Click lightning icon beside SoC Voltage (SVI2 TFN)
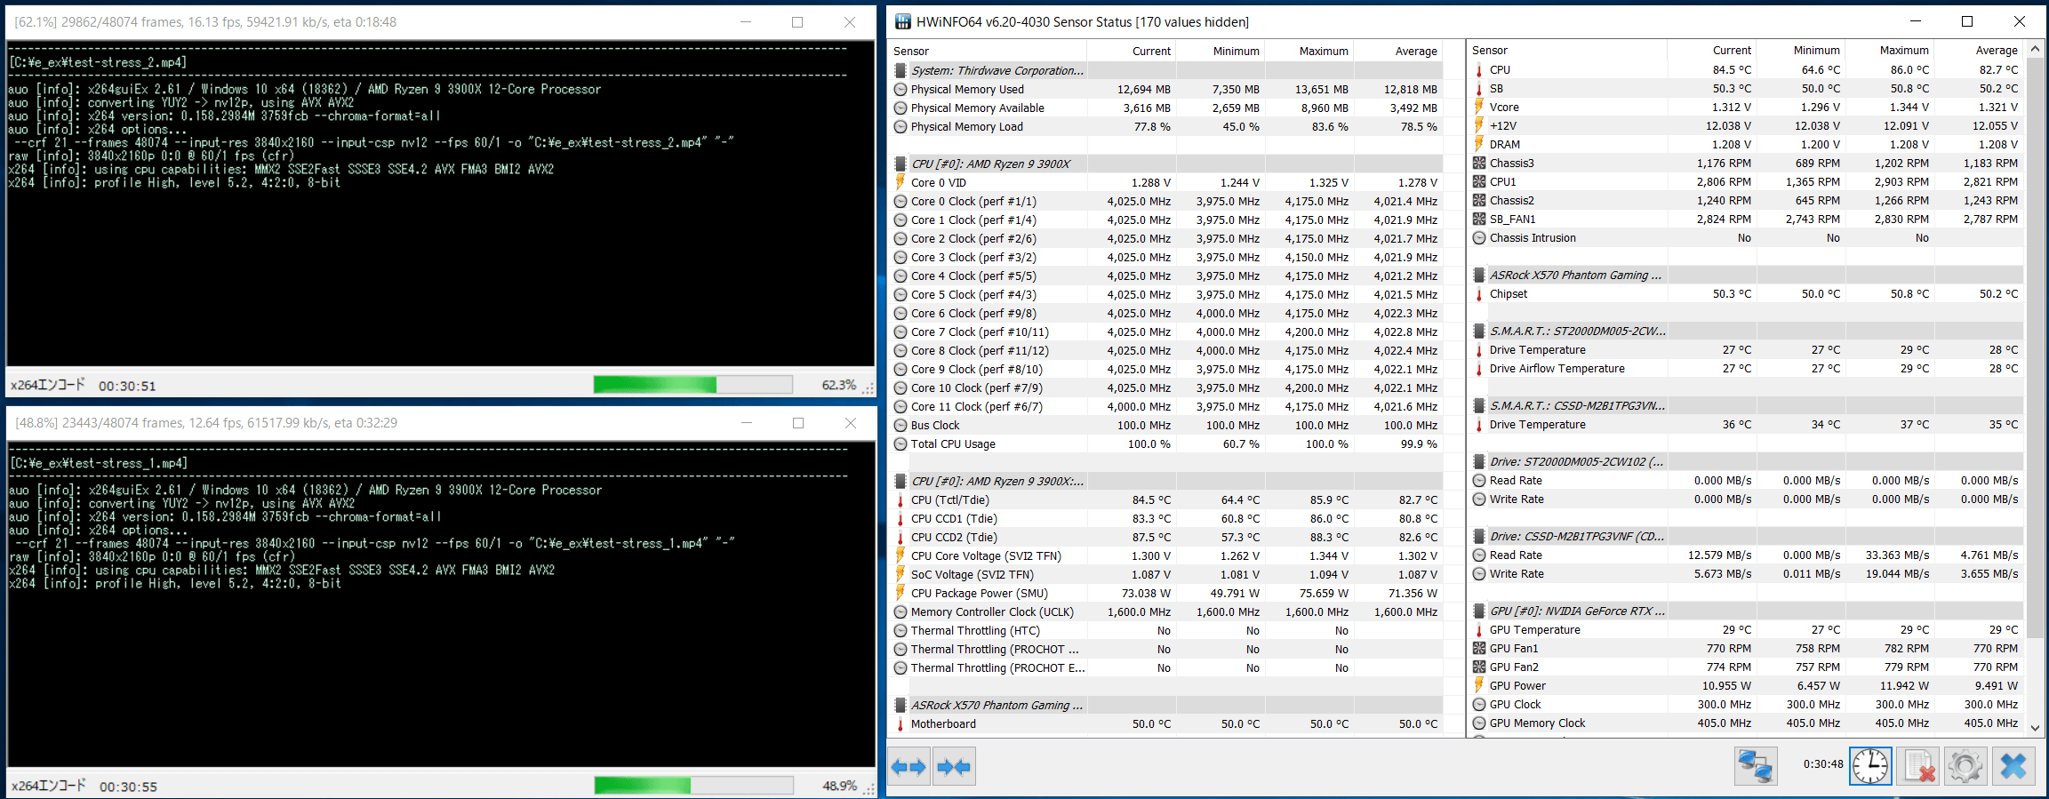 pos(900,574)
